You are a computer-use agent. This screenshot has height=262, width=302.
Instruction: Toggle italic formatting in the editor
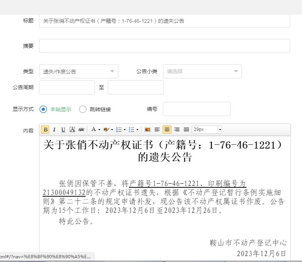point(54,130)
